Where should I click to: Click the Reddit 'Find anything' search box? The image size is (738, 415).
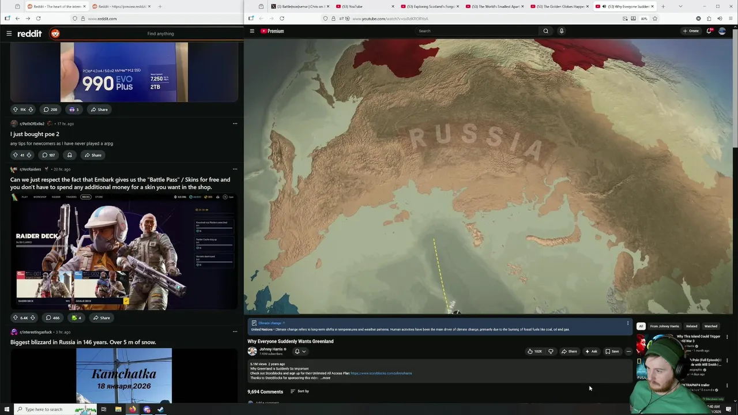[160, 33]
